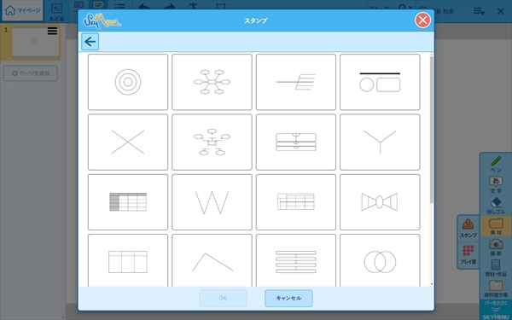The image size is (512, 320).
Task: Select the concentric circles stamp template
Action: tap(128, 82)
